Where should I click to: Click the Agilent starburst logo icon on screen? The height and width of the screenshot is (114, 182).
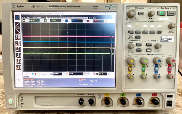click(x=17, y=18)
